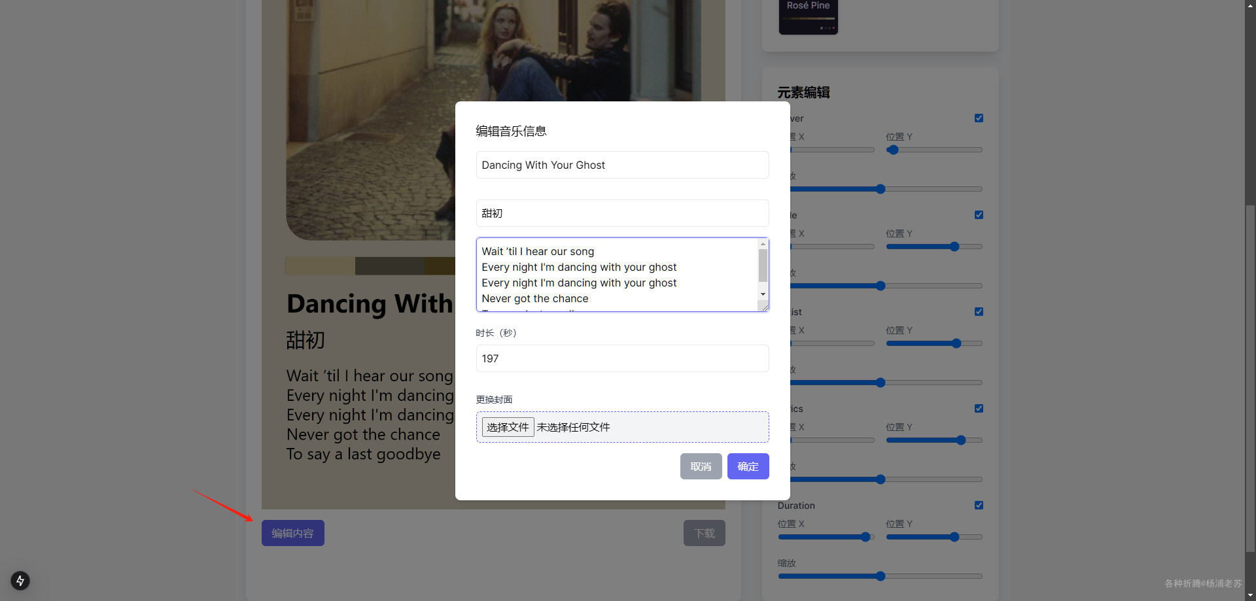
Task: Click the 编辑内容 button
Action: [293, 533]
